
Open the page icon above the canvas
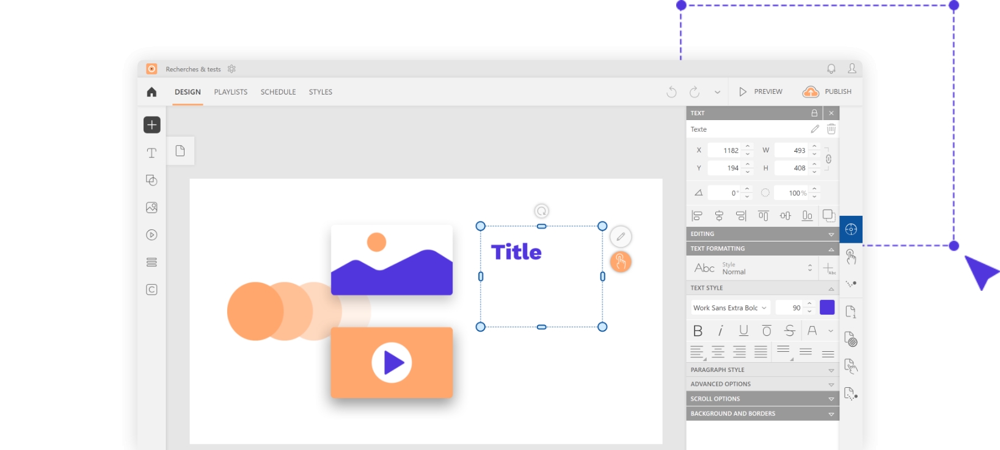[x=180, y=151]
